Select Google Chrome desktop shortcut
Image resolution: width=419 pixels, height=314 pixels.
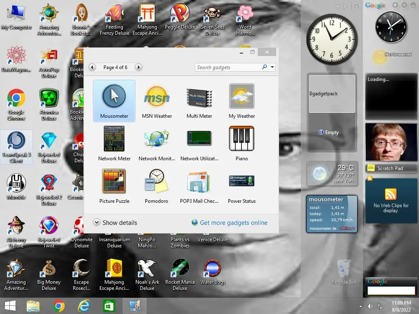tap(16, 105)
